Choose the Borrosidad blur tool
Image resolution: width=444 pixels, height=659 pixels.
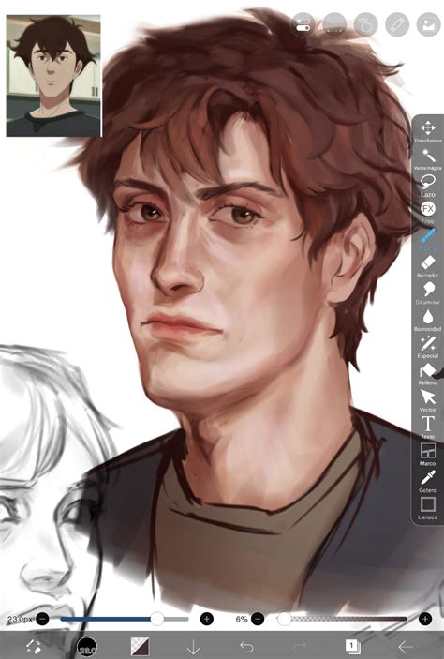click(428, 320)
